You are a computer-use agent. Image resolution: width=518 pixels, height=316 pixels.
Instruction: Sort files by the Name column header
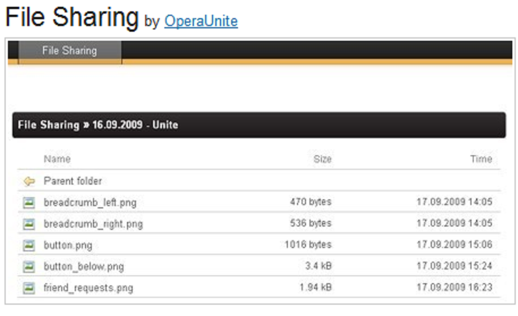[57, 159]
